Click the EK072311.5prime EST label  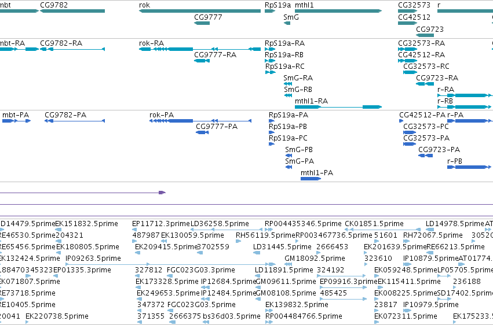pos(406,316)
